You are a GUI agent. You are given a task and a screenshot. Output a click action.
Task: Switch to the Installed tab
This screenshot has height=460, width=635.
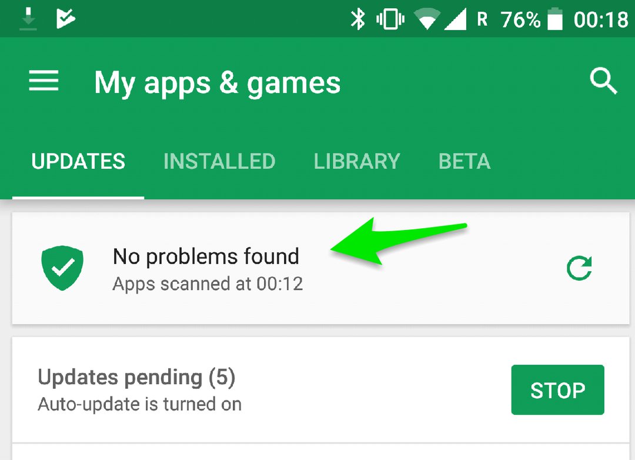click(x=219, y=161)
